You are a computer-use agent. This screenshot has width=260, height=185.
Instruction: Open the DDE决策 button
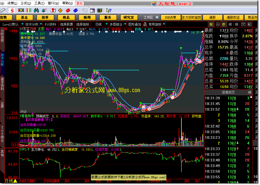pos(170,17)
